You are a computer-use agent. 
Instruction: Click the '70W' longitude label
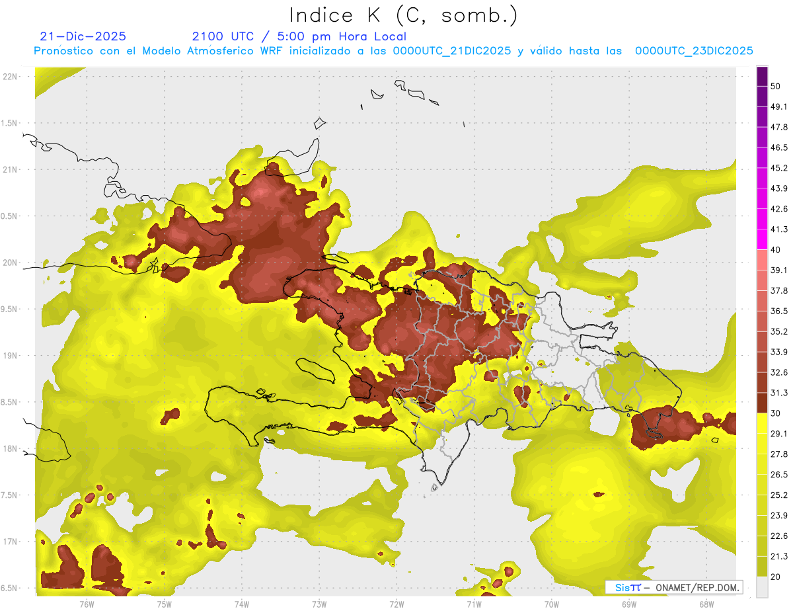(x=551, y=603)
